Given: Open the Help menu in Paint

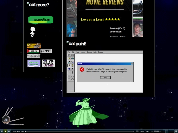Looking at the screenshot, I should click(x=95, y=52).
